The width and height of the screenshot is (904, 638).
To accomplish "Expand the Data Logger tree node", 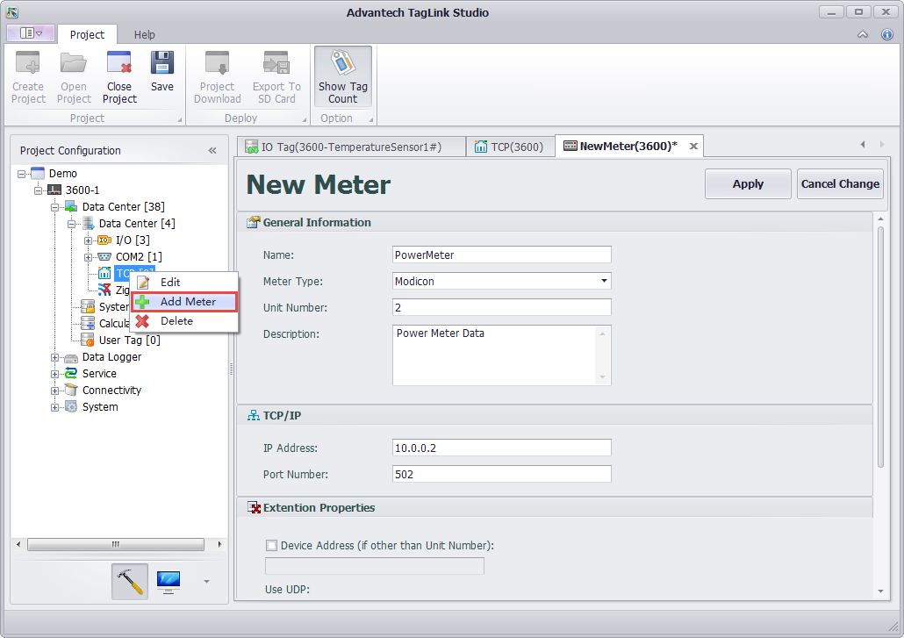I will click(x=55, y=357).
